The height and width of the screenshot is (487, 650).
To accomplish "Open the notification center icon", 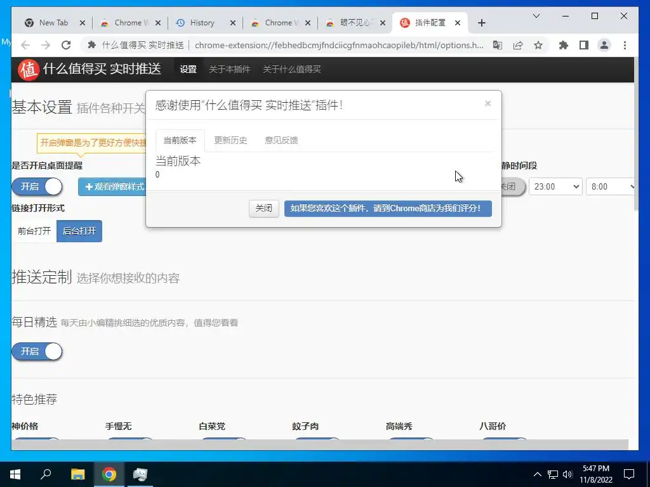I will coord(629,474).
